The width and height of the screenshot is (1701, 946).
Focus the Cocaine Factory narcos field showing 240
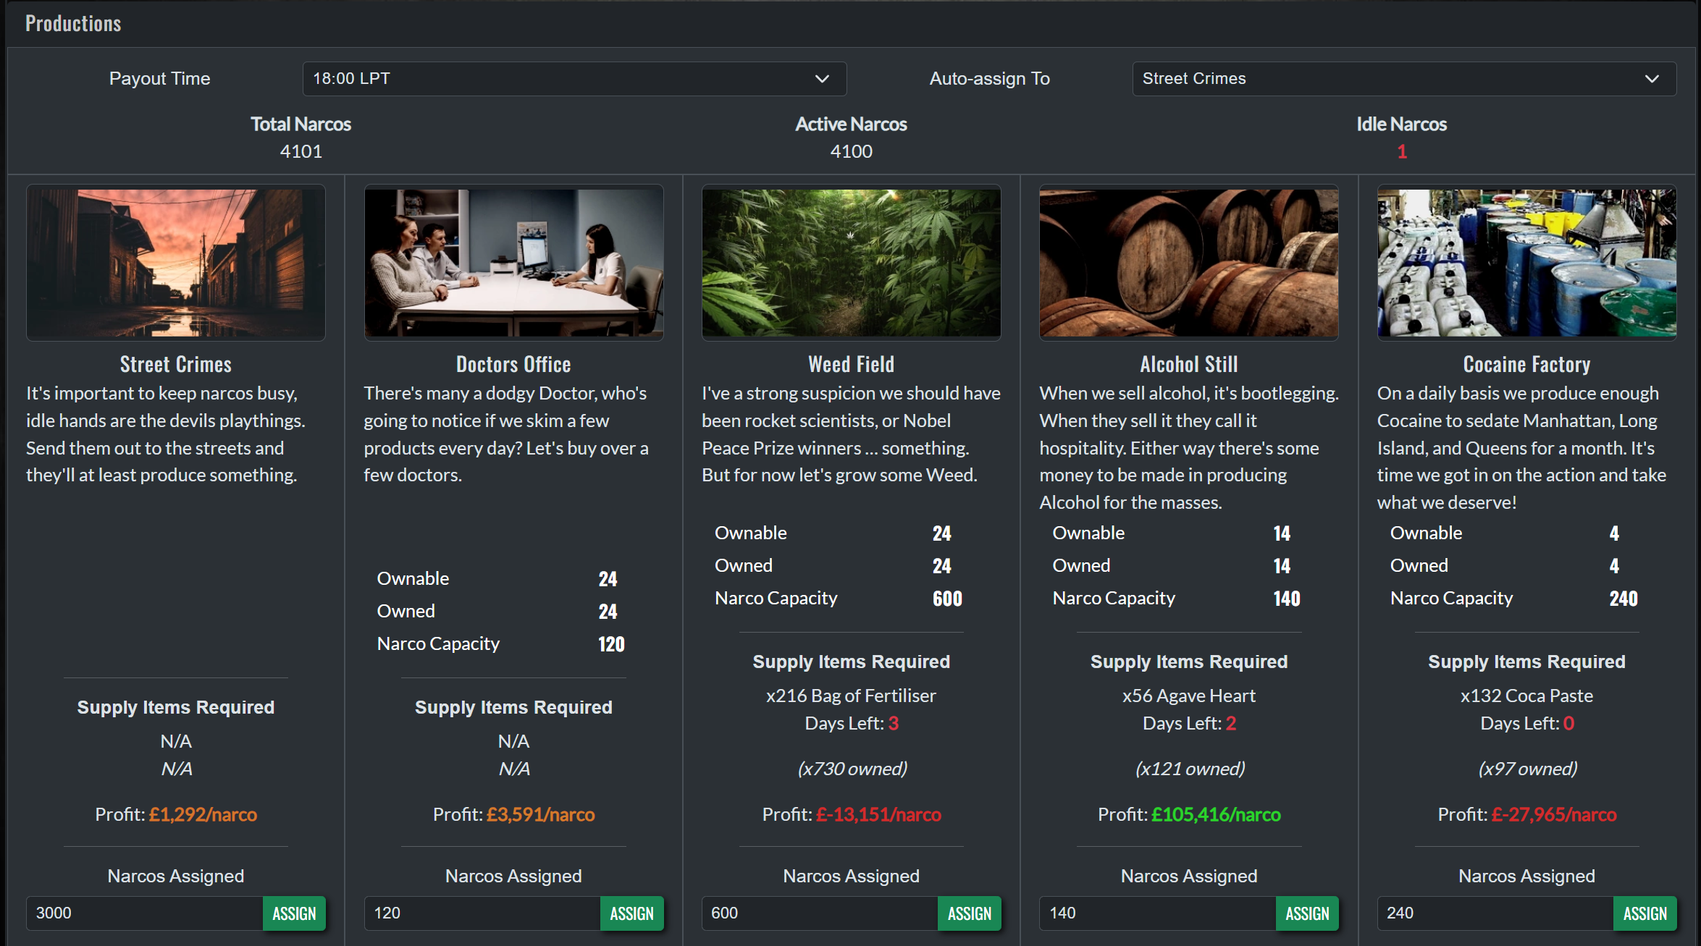pyautogui.click(x=1495, y=913)
